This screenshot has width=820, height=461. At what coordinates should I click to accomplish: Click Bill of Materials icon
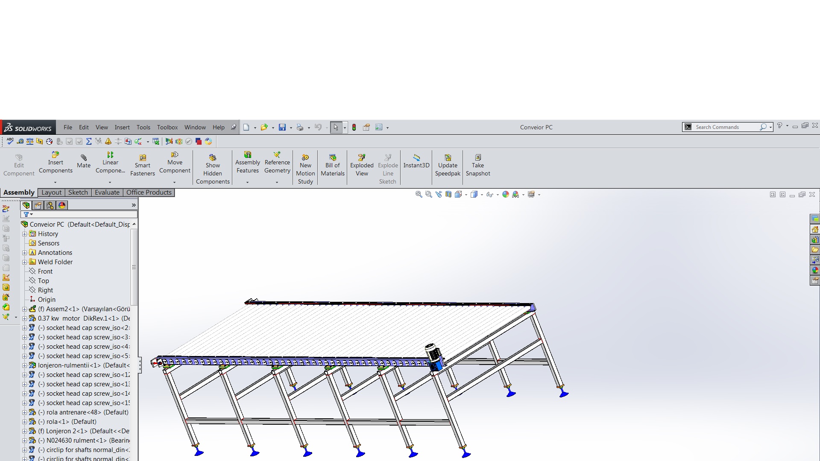[x=333, y=158]
